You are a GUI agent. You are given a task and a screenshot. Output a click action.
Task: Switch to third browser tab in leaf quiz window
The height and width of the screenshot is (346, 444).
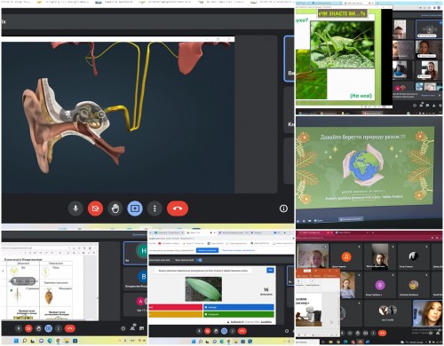click(234, 232)
